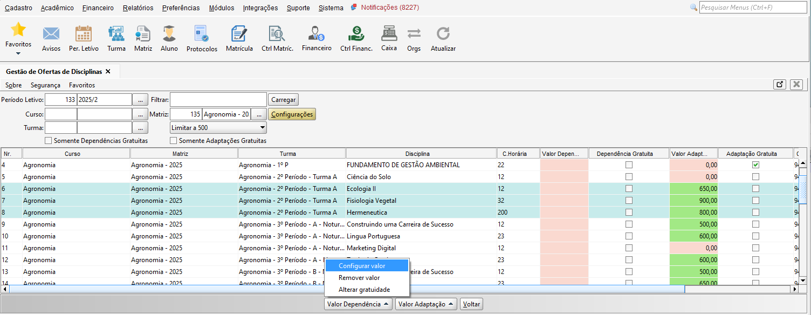Open Período Letivo lookup button
The height and width of the screenshot is (315, 811).
pyautogui.click(x=140, y=100)
